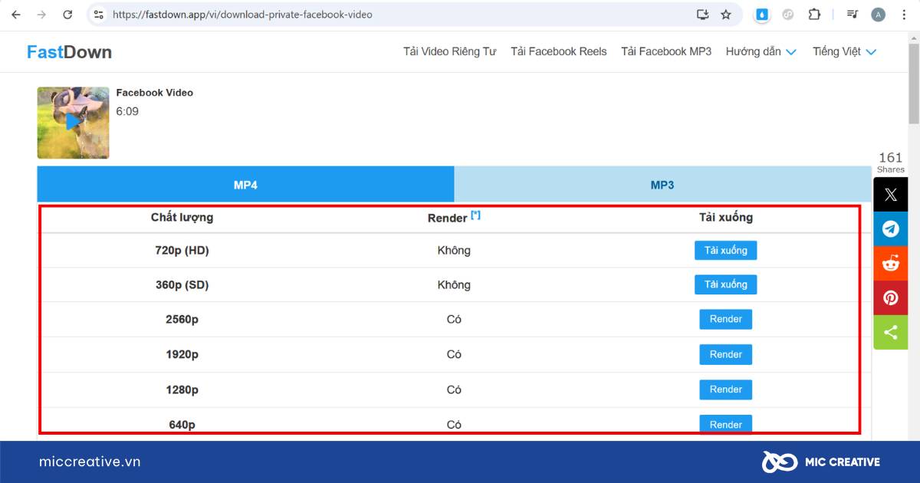This screenshot has width=920, height=483.
Task: Play the Facebook video thumbnail
Action: tap(74, 122)
